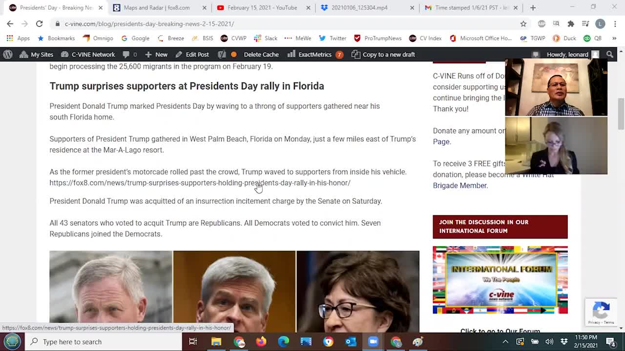Viewport: 625px width, 351px height.
Task: Open Dropbox icon in system tray
Action: (564, 341)
